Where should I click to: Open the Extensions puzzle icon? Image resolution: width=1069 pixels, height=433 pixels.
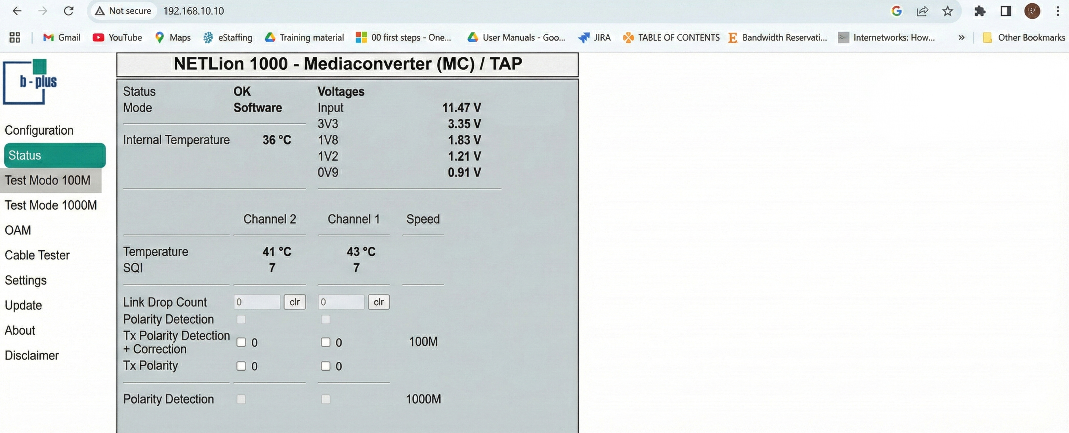point(980,11)
